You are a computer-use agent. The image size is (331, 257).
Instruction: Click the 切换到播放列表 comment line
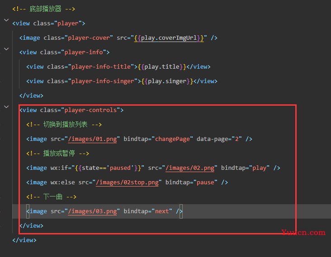(64, 125)
